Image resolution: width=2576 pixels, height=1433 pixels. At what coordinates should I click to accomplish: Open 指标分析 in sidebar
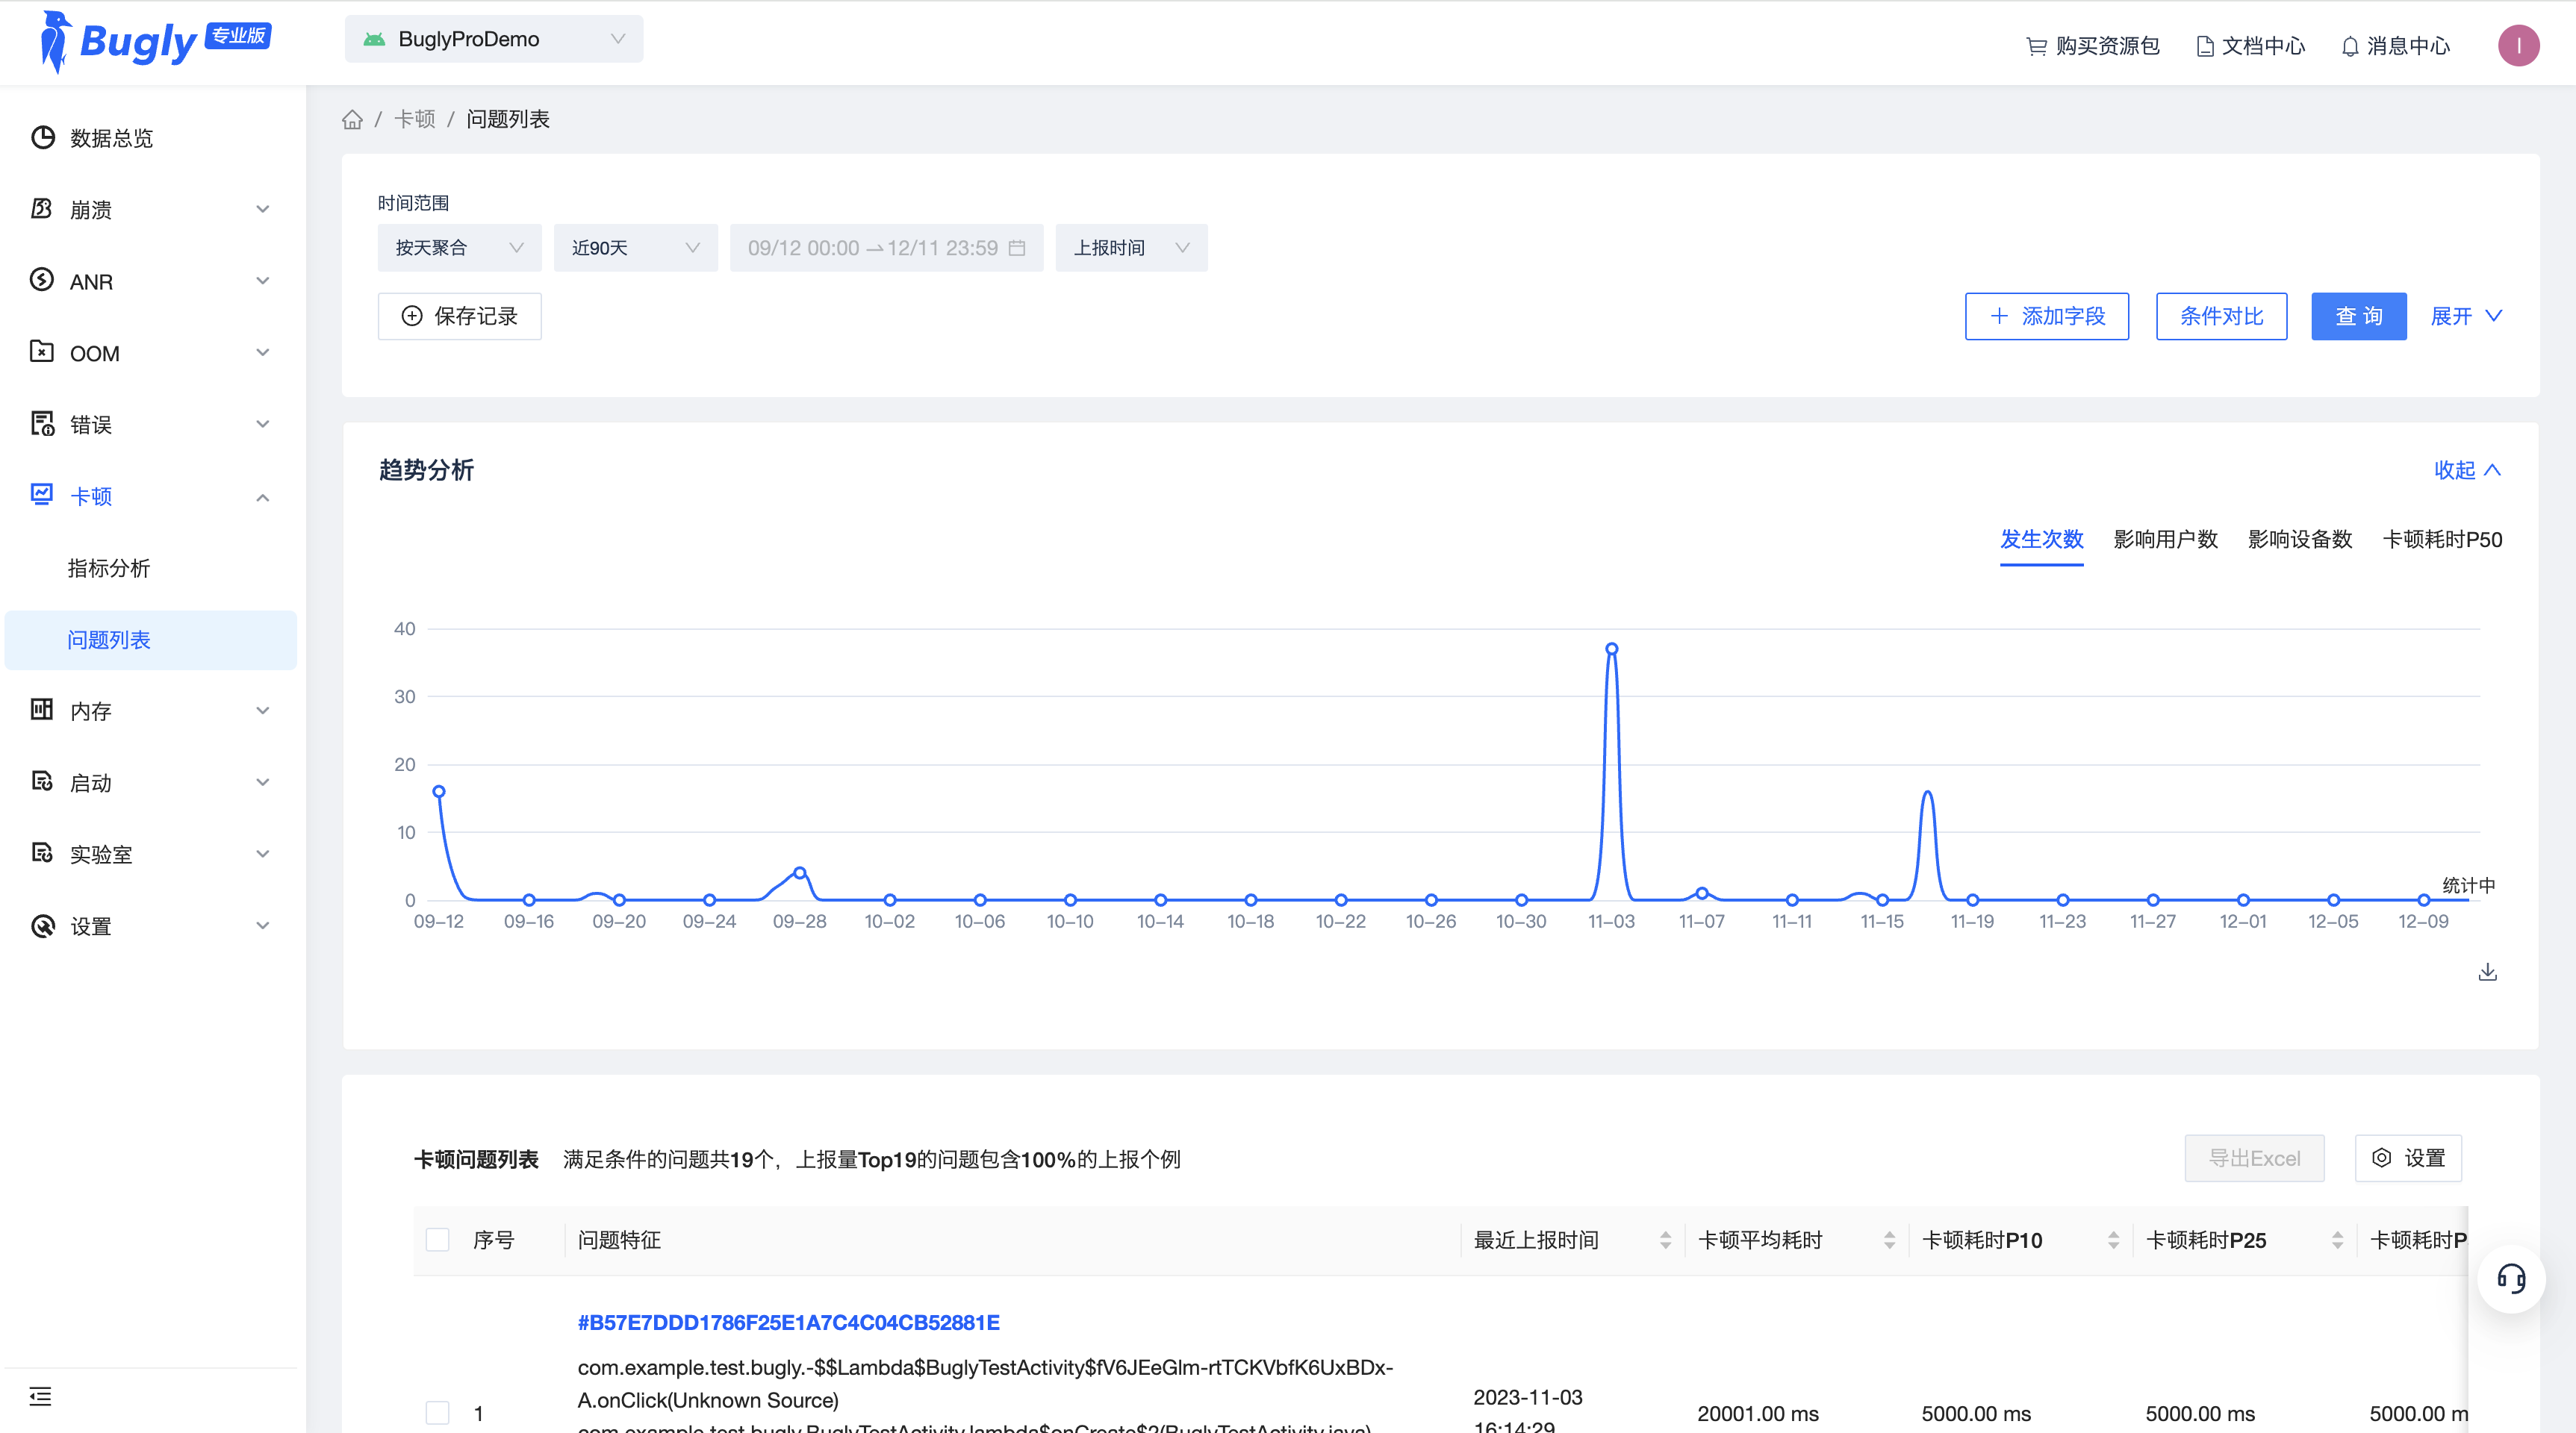108,569
